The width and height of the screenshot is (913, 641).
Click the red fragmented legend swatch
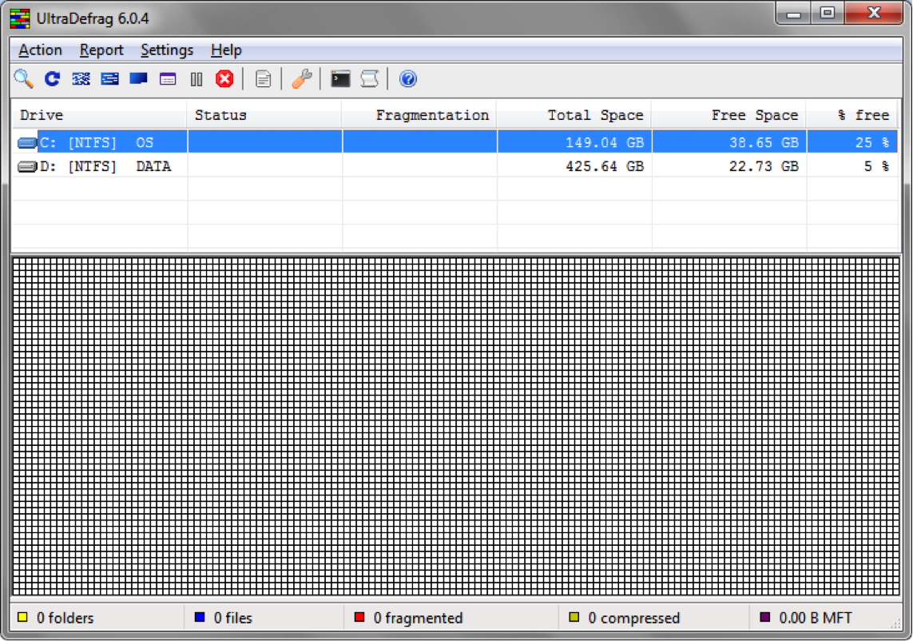359,617
